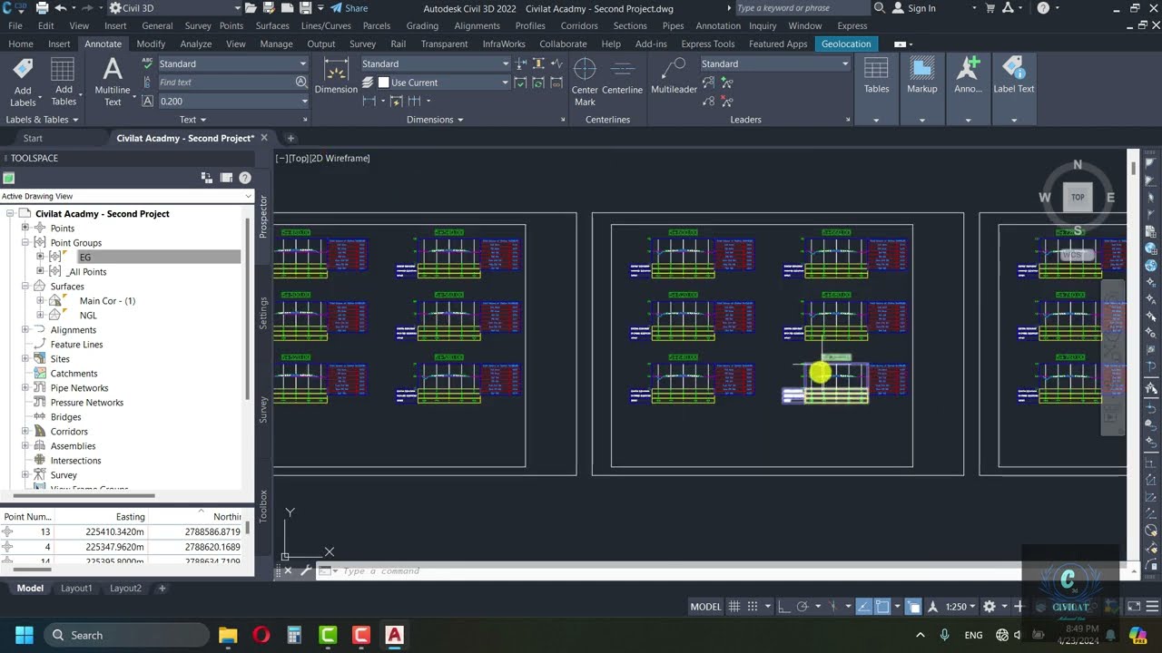Screen dimensions: 1162x653
Task: Click the Alignments tree item
Action: click(73, 329)
